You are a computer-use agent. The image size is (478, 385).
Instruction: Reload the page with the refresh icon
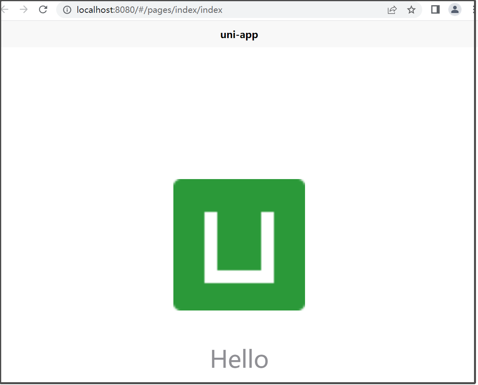(x=43, y=10)
